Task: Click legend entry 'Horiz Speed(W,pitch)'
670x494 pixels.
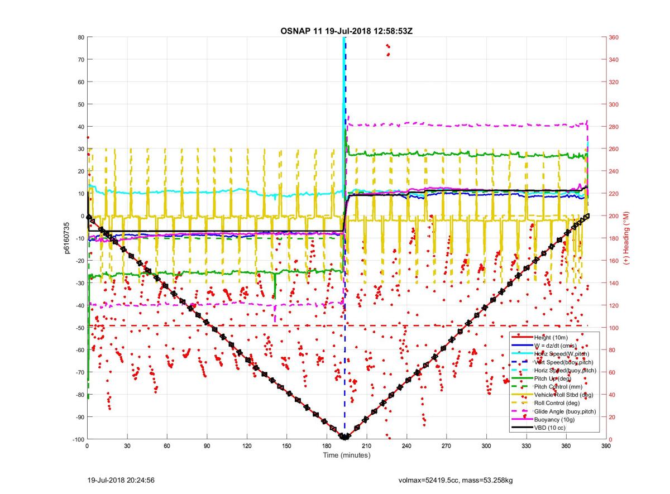Action: pos(562,354)
